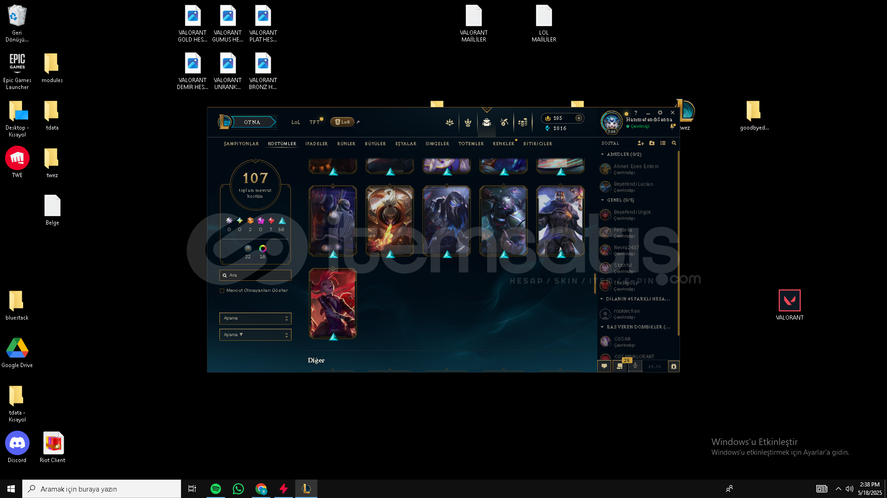Click the OYNA play button

click(253, 122)
